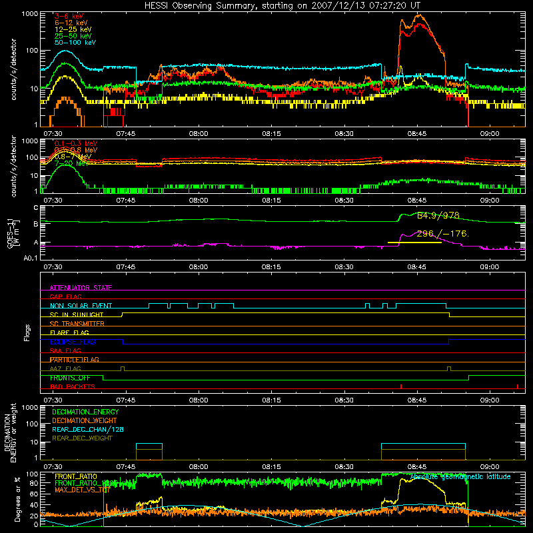Click the REAR_DEC_CHAN/128 legend label
Image resolution: width=533 pixels, height=533 pixels.
pos(88,429)
